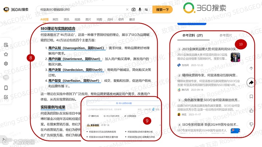
Task: Dislike the answer with thumbs-down icon
Action: pyautogui.click(x=251, y=125)
